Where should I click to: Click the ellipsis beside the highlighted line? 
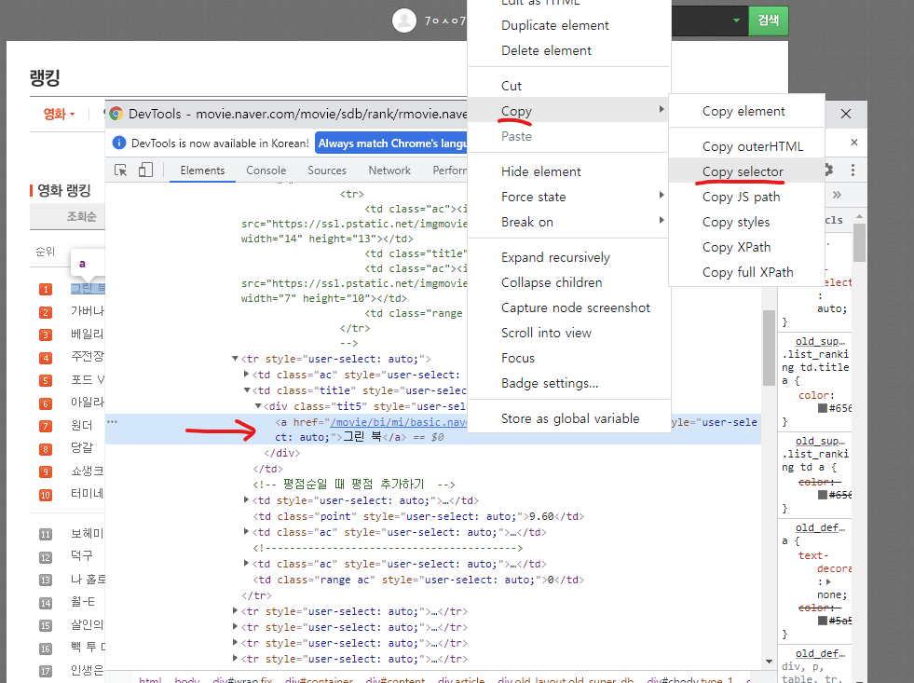click(x=112, y=421)
